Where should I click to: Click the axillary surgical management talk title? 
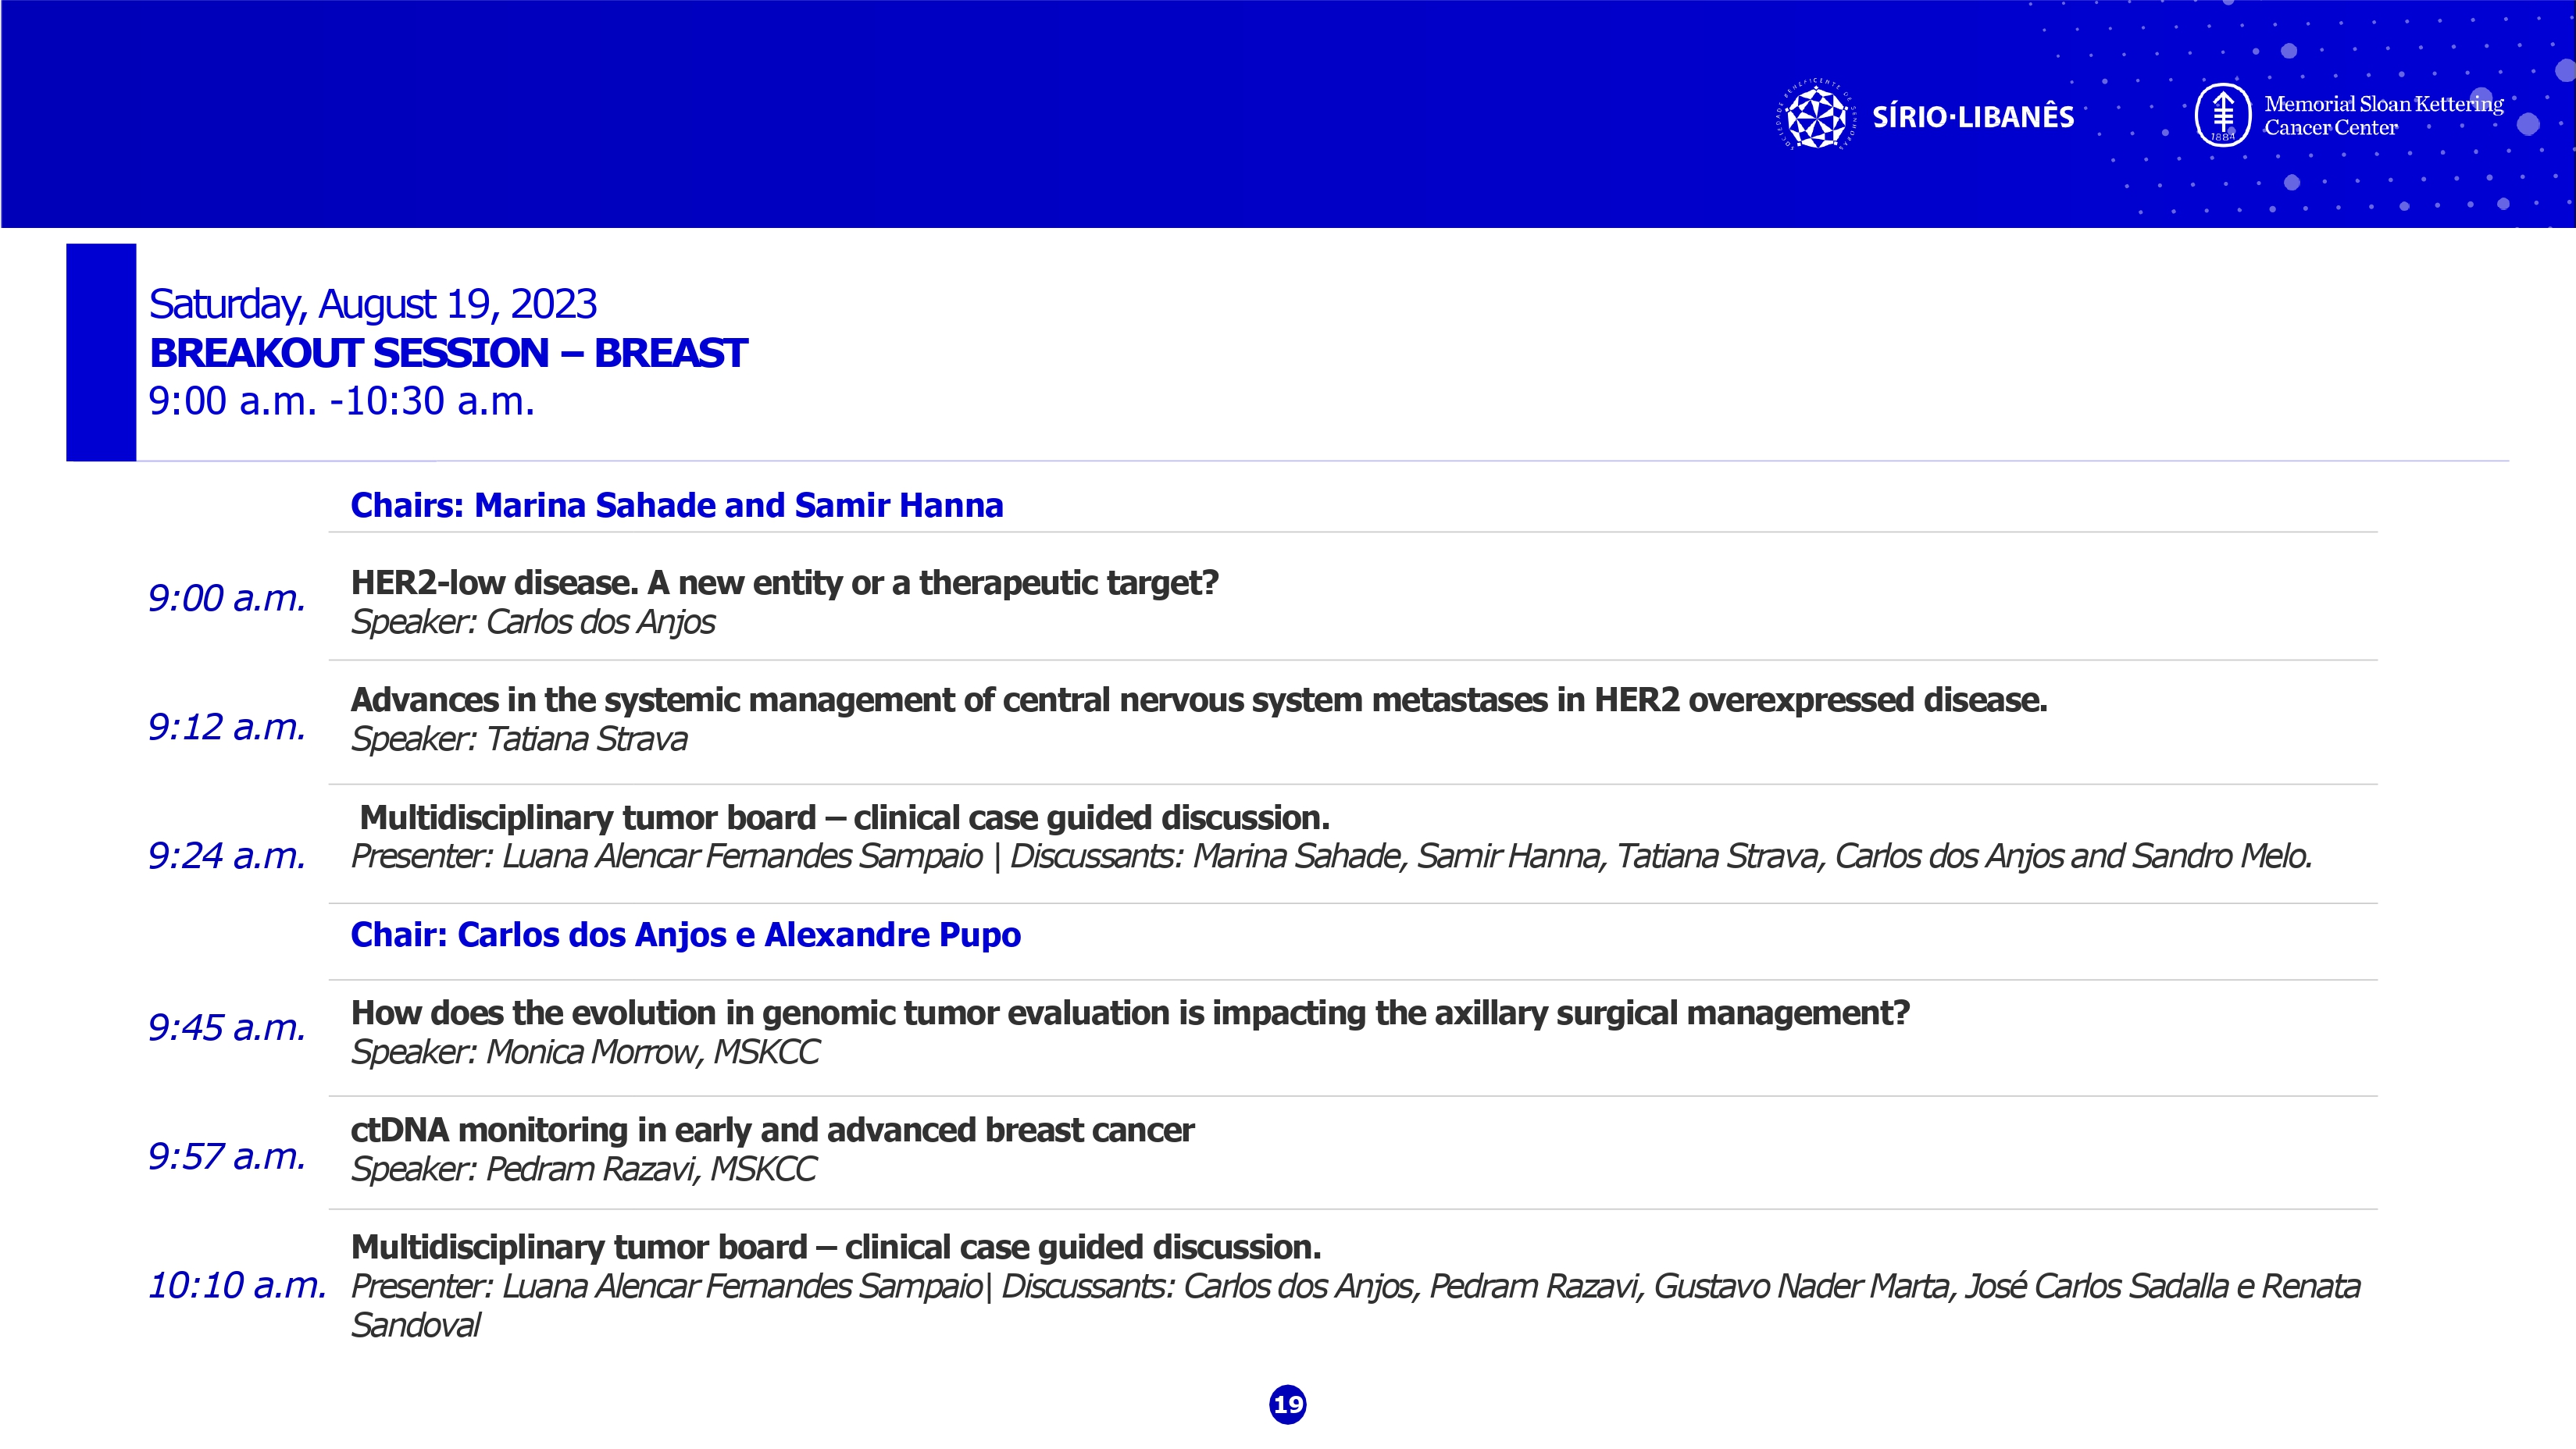(1130, 1013)
